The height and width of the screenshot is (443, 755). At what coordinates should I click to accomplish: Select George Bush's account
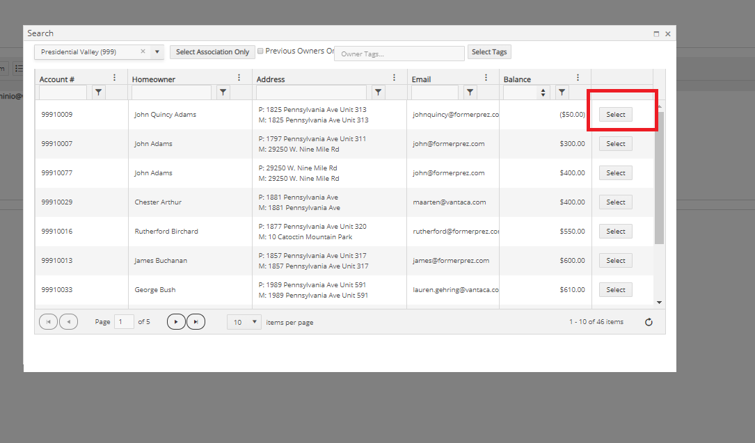tap(615, 289)
